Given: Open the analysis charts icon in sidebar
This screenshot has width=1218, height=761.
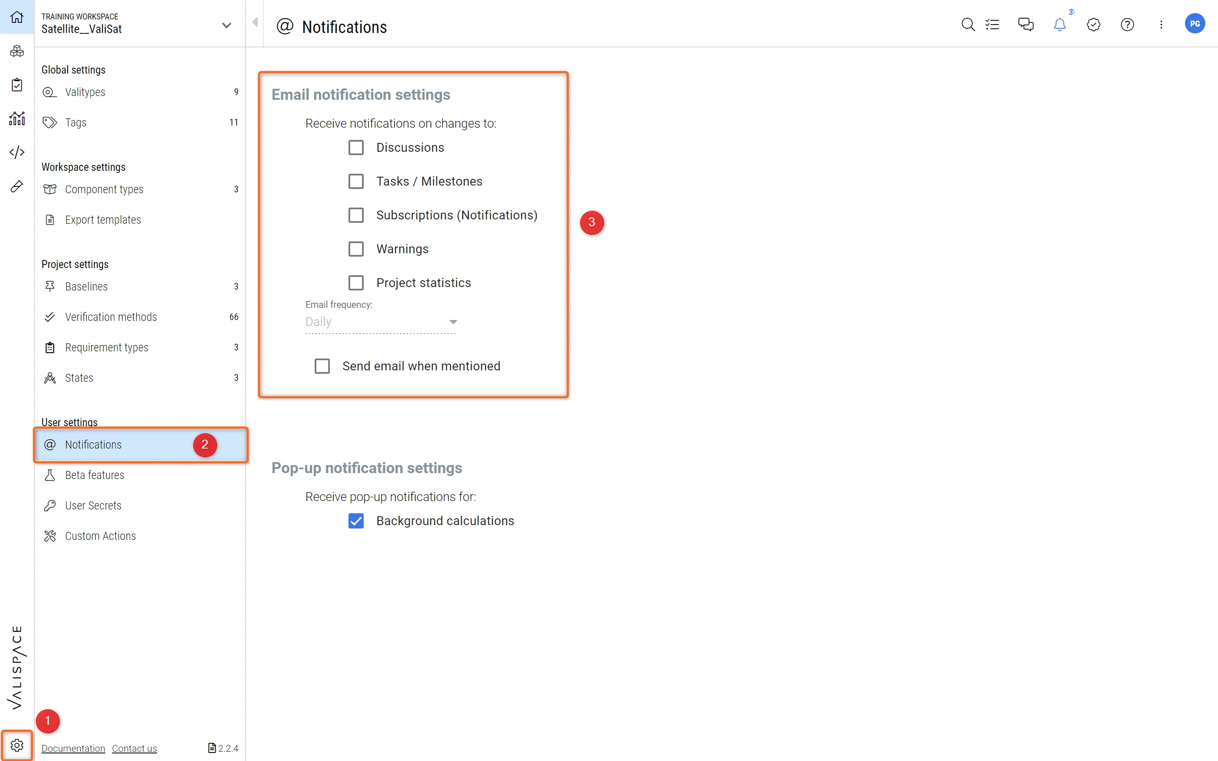Looking at the screenshot, I should pos(16,118).
